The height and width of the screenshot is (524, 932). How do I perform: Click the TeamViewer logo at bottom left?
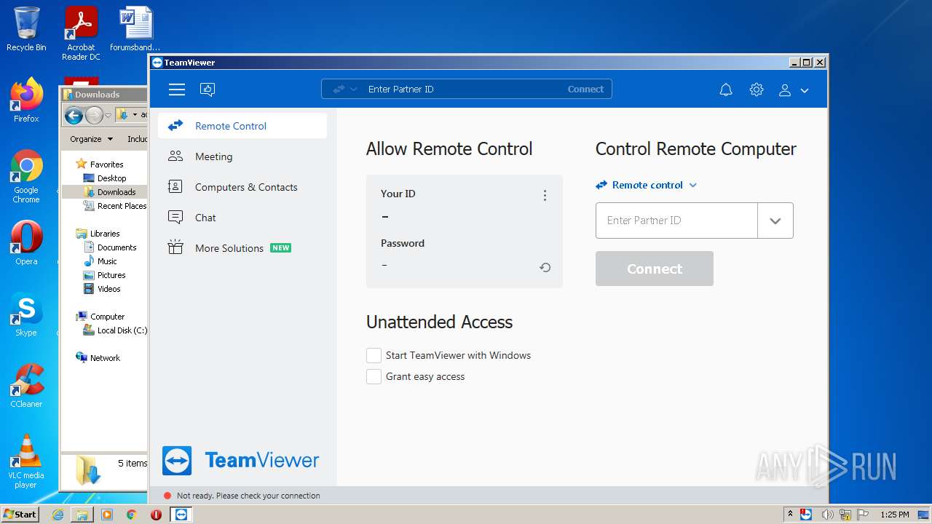coord(240,461)
